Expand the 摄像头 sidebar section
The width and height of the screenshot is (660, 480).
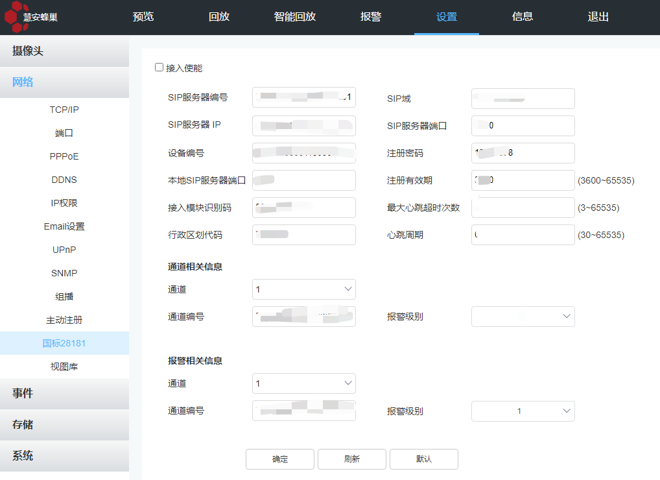64,51
